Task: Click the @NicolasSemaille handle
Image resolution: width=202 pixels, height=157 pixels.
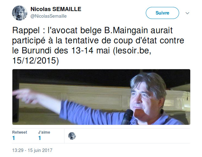Action: pos(49,16)
